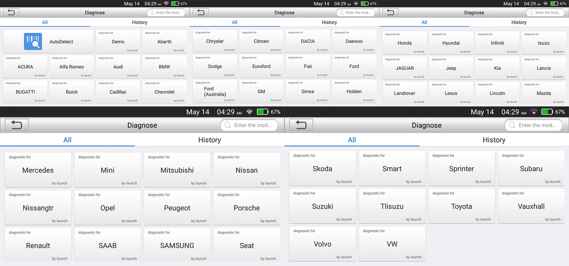Viewport: 569px width, 266px height.
Task: Open Tlisuzu diagnostics
Action: [392, 206]
